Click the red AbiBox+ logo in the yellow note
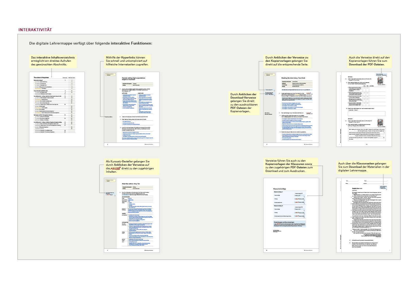The width and height of the screenshot is (418, 282). click(115, 169)
